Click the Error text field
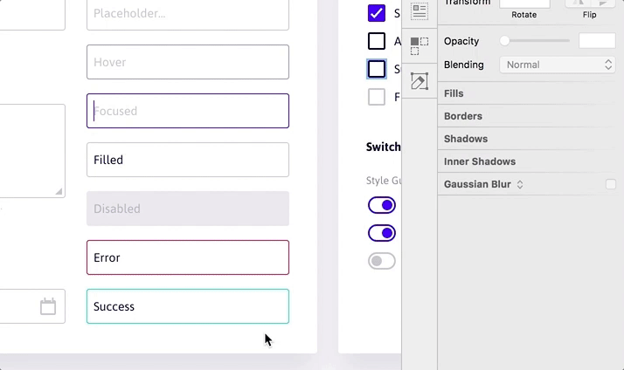 pyautogui.click(x=188, y=257)
